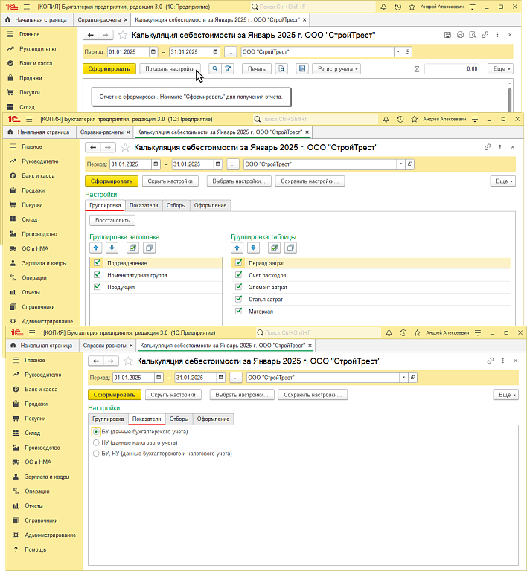Click Сохранить настройки in the Показатели settings window
This screenshot has width=527, height=571.
click(x=313, y=395)
